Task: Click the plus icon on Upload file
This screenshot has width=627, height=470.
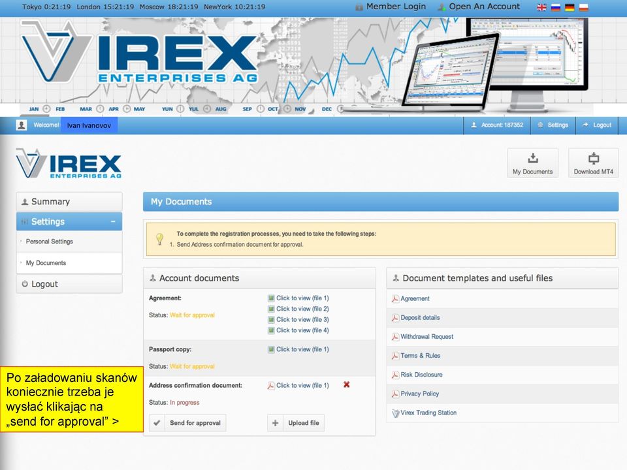Action: click(x=275, y=423)
